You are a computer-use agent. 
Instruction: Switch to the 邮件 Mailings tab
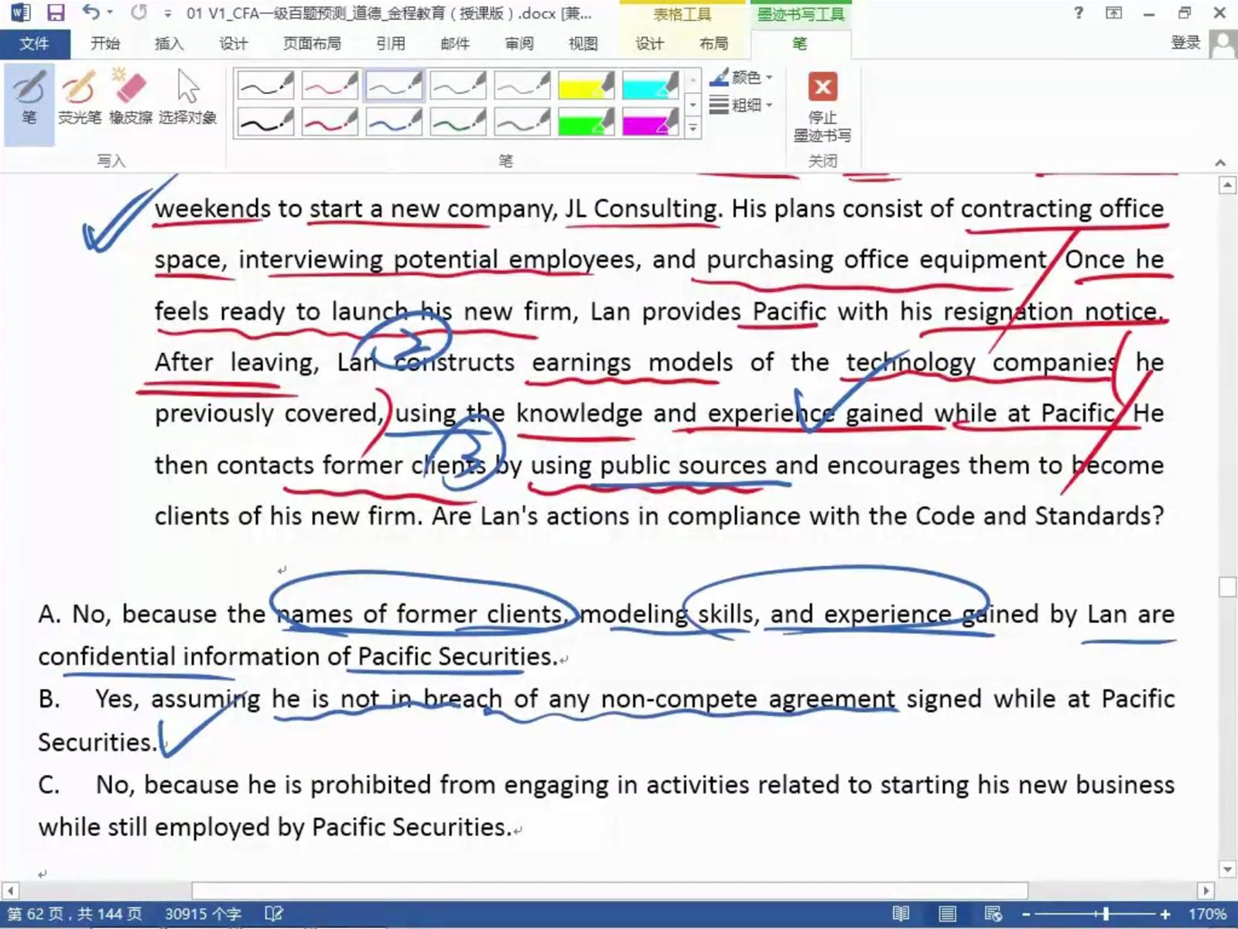coord(455,44)
